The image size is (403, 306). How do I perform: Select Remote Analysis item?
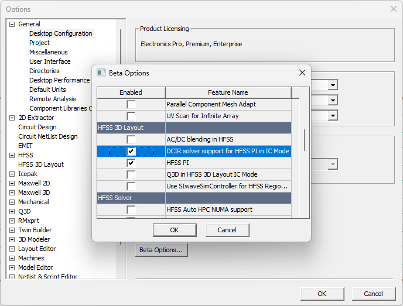pyautogui.click(x=53, y=99)
